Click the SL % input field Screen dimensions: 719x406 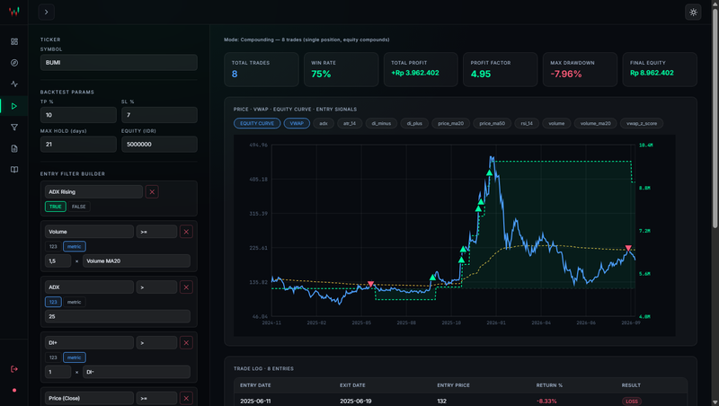tap(159, 115)
